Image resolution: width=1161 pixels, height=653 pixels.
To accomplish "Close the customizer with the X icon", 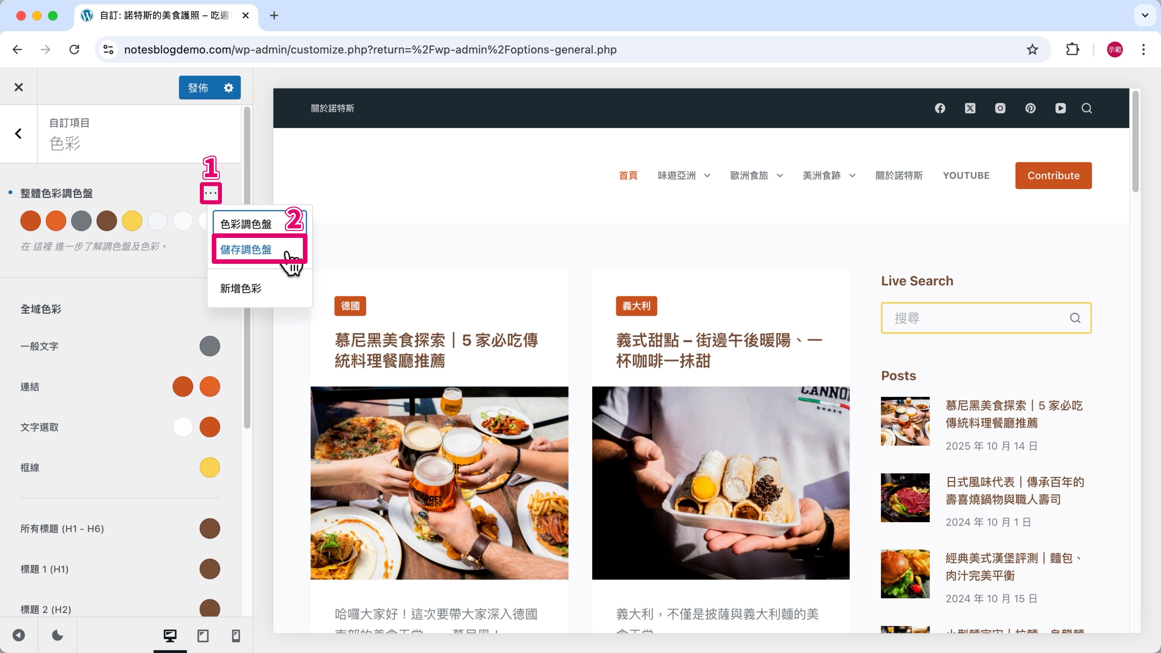I will coord(18,87).
